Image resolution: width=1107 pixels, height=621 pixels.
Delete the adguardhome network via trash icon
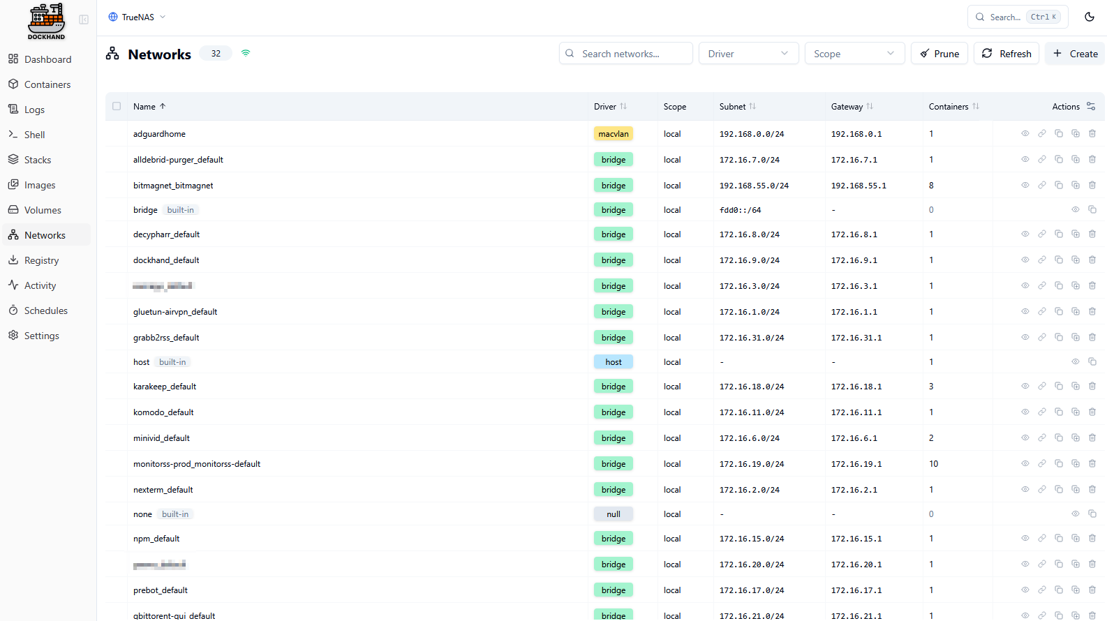point(1092,133)
